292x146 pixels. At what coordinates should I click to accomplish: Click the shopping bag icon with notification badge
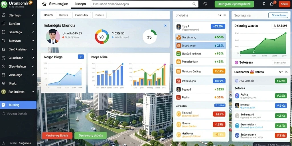(272, 4)
